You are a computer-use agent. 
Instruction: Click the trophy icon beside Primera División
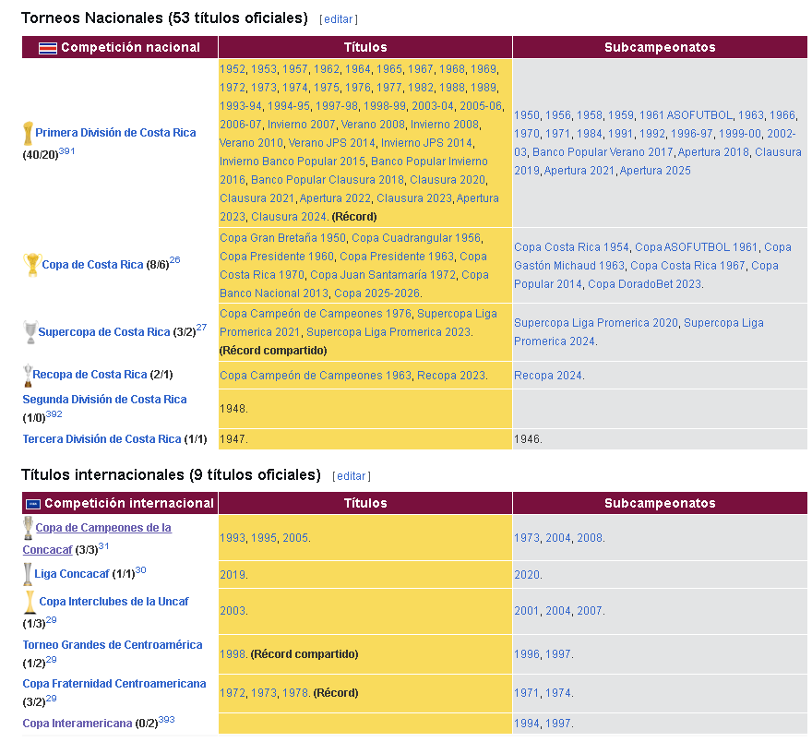point(28,133)
